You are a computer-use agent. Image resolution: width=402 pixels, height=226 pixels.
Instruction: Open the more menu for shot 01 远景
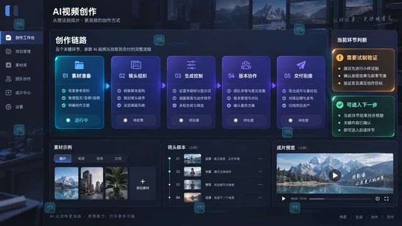tap(260, 159)
